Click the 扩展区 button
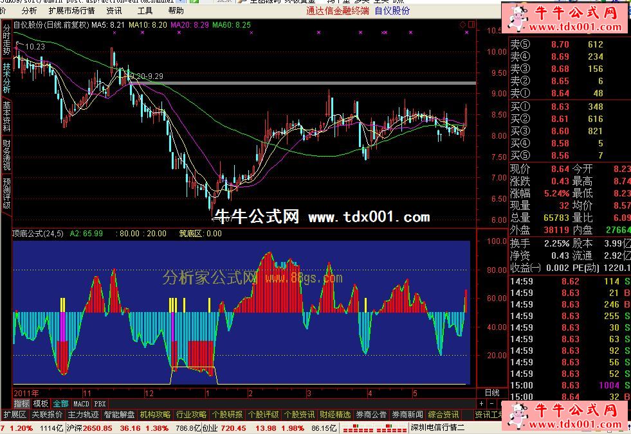 pyautogui.click(x=15, y=414)
